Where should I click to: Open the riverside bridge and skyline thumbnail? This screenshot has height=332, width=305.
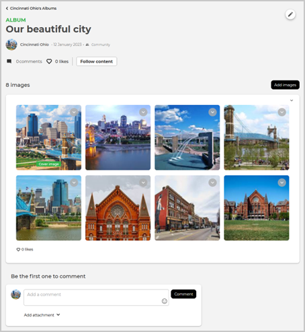48,208
